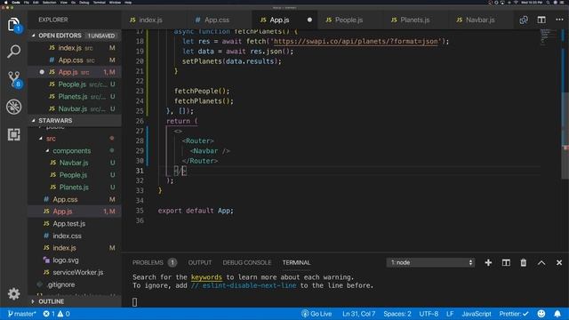
Task: Open the Extensions view in activity bar
Action: [14, 134]
